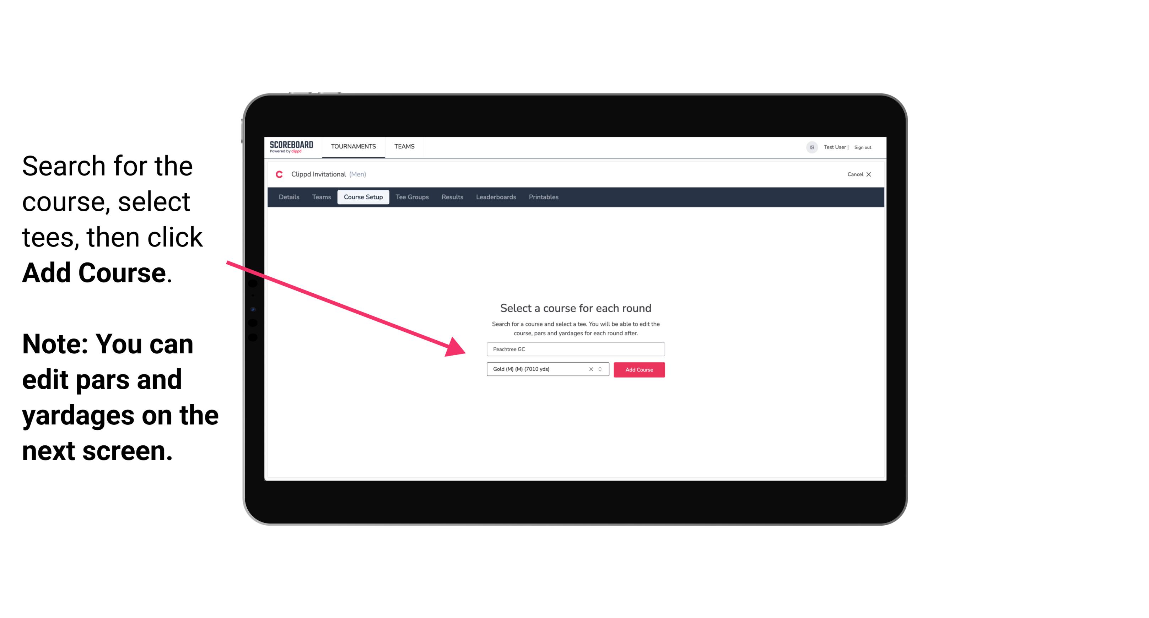Click the tee yardage stepper down arrow
The height and width of the screenshot is (618, 1149).
coord(601,372)
